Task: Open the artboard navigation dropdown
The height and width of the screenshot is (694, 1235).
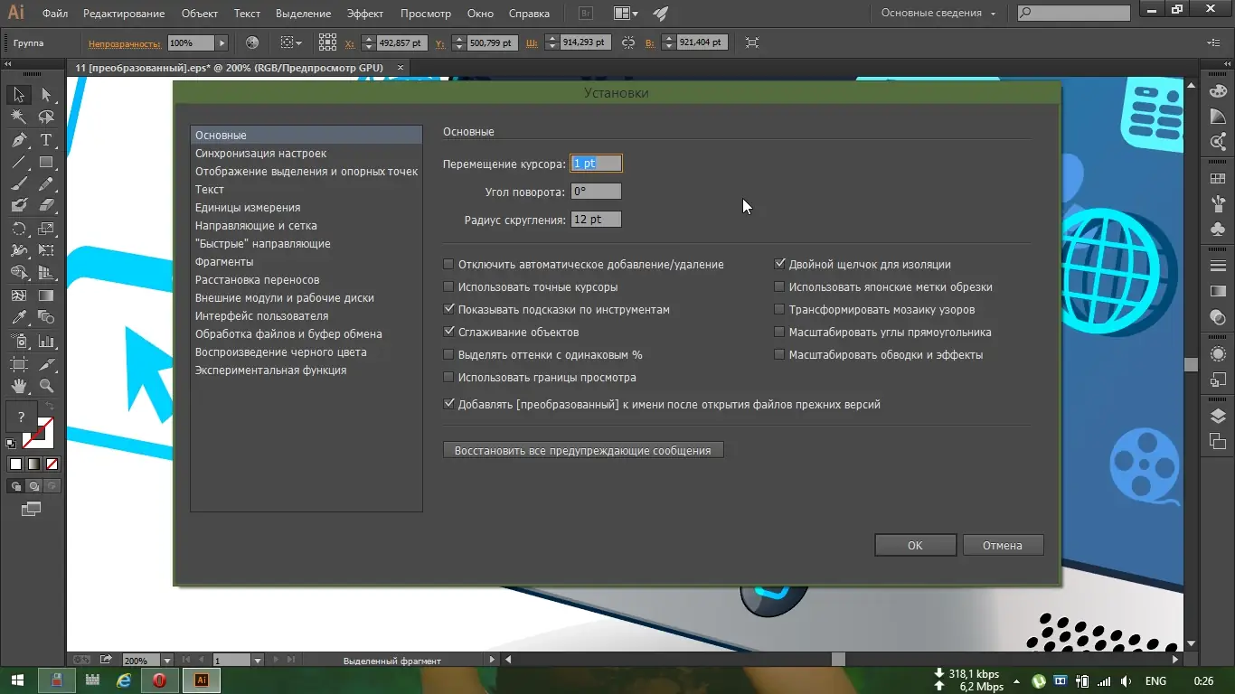Action: click(258, 661)
